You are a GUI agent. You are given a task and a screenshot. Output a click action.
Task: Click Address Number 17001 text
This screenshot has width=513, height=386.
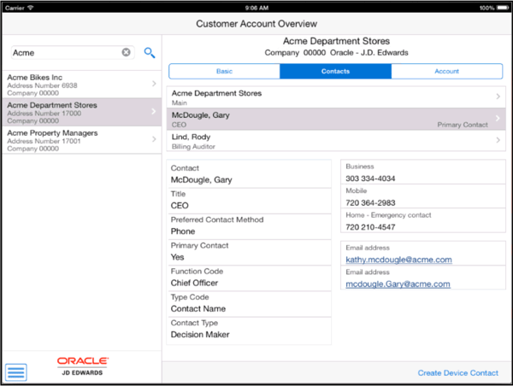point(44,141)
